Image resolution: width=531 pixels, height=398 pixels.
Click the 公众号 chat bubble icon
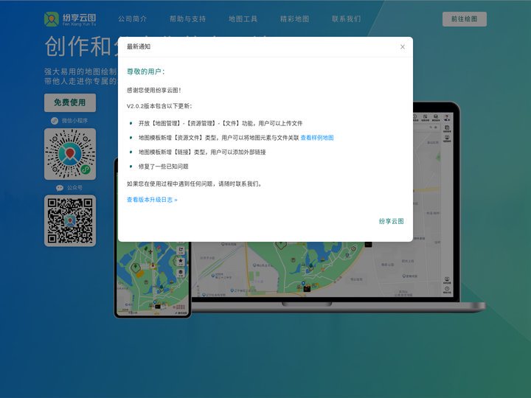tap(60, 187)
